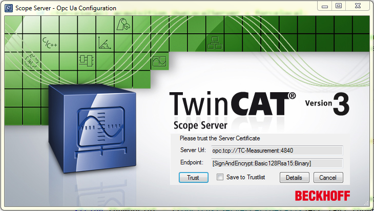Click the function block tile icon
This screenshot has width=374, height=211.
(87, 60)
